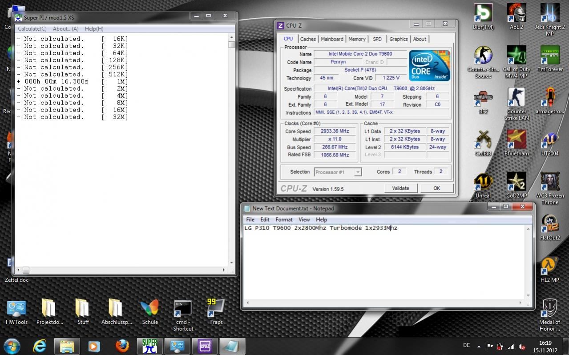
Task: Open Internet Explorer from the taskbar
Action: tap(40, 346)
